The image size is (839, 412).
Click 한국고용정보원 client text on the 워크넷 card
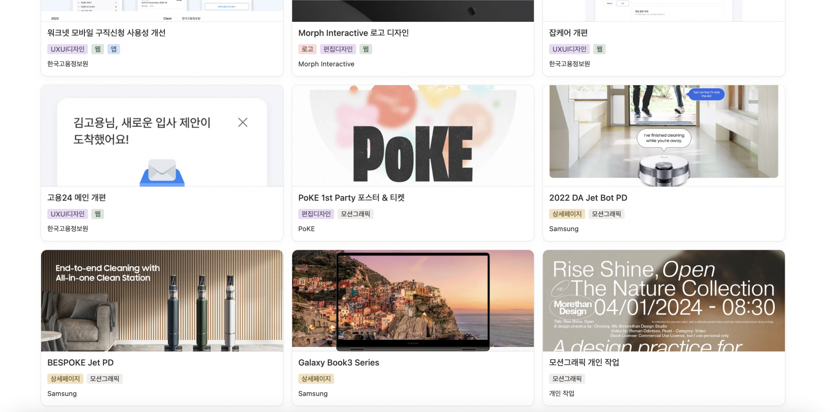[x=68, y=64]
